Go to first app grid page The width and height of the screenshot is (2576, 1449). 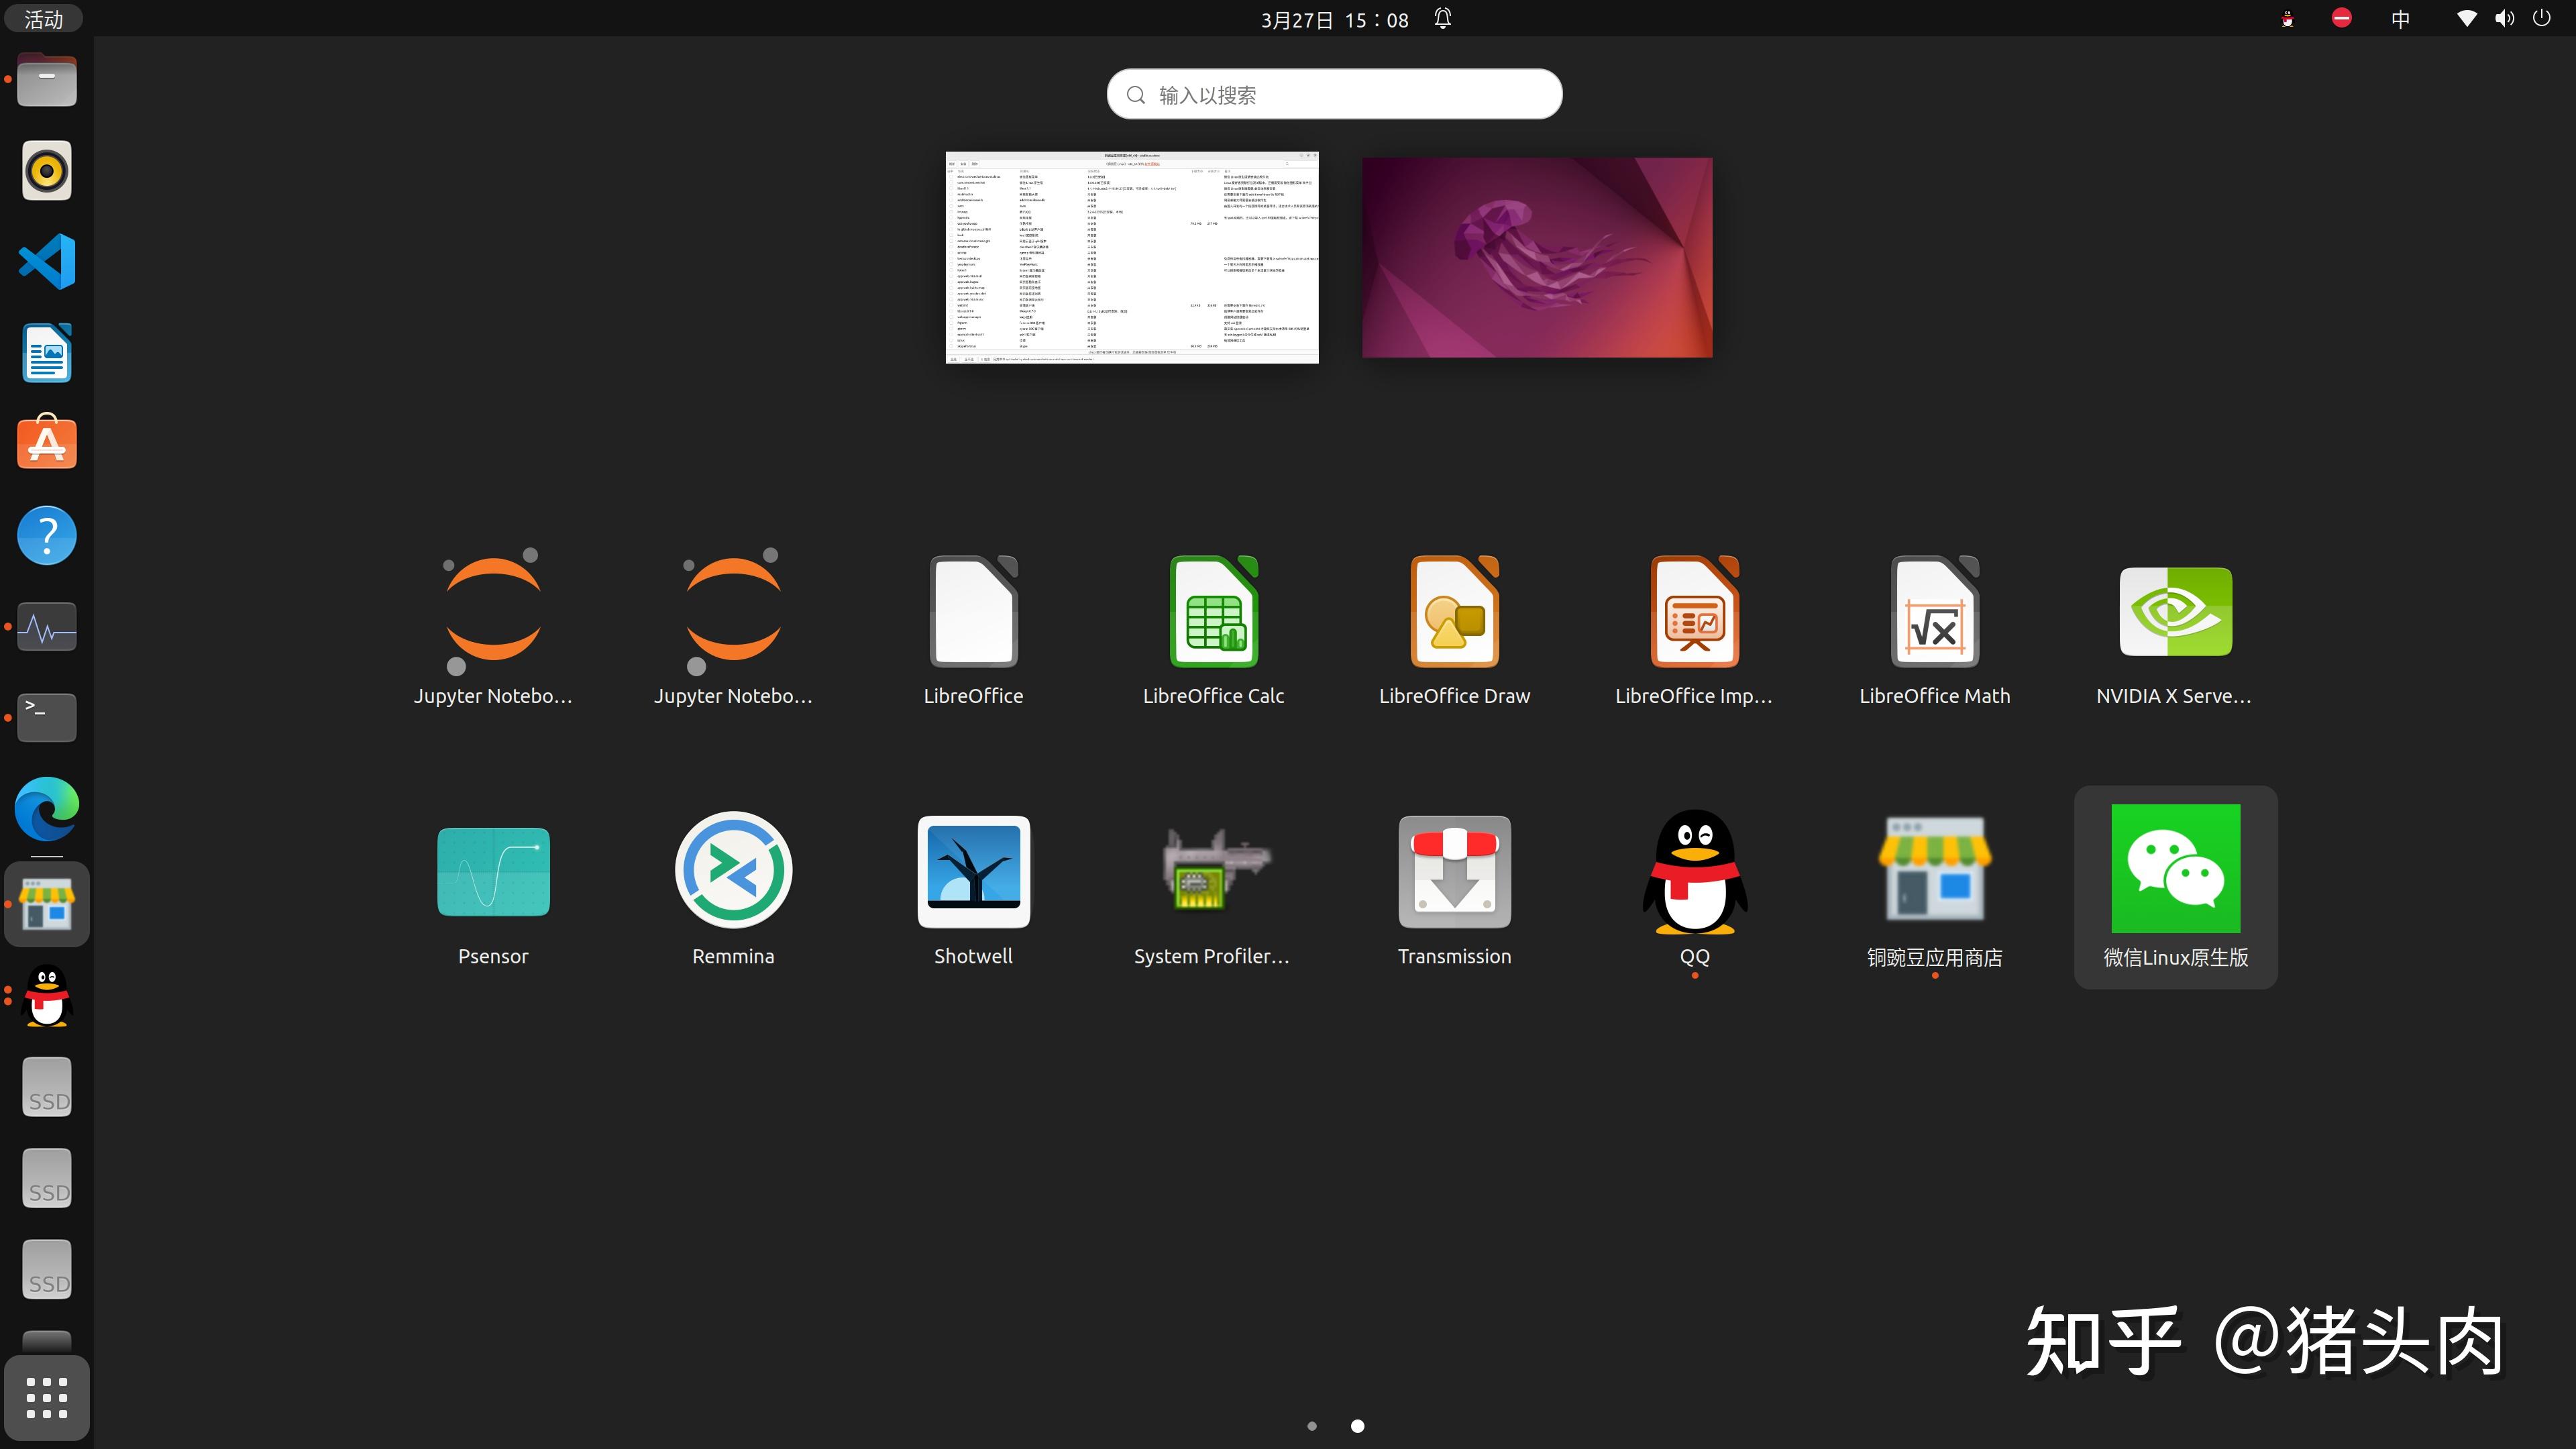tap(1312, 1426)
